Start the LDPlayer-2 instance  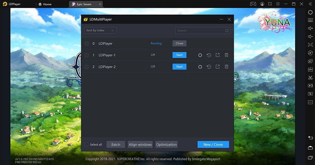[180, 66]
